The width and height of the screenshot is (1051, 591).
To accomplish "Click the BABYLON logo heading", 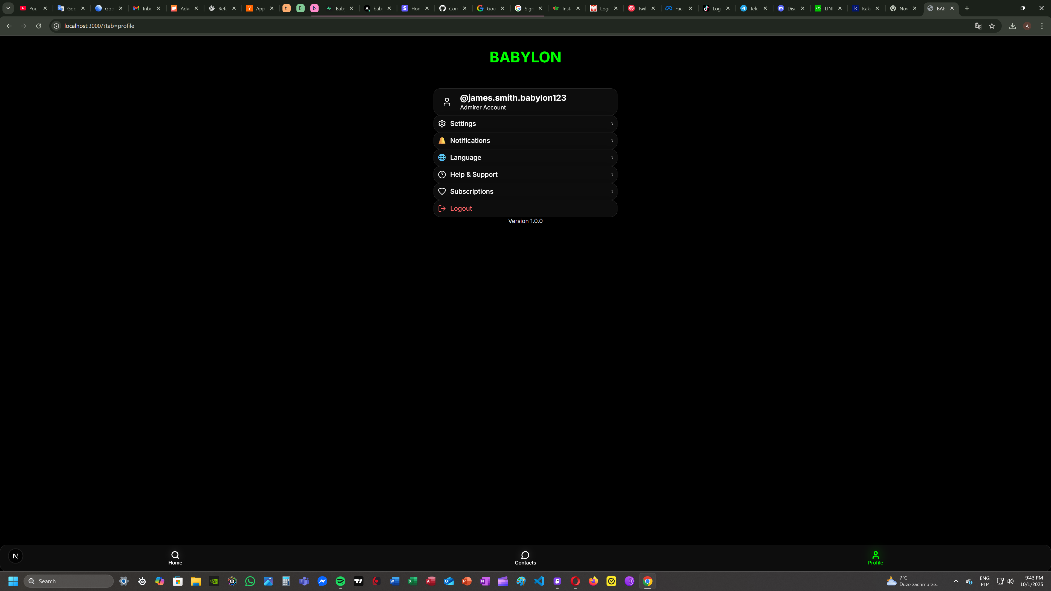I will 525,57.
